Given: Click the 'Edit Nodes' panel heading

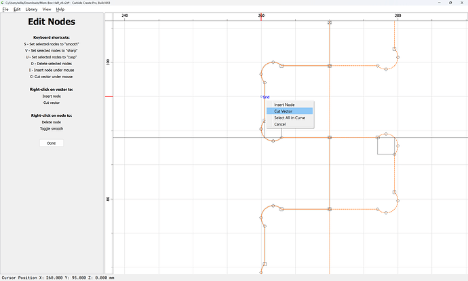Looking at the screenshot, I should [52, 22].
